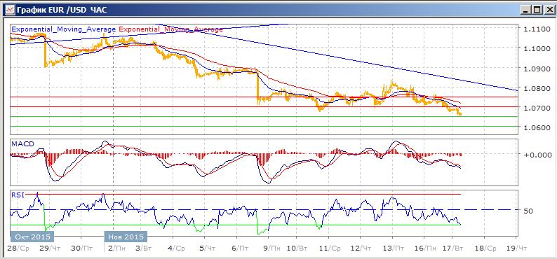Click the RSI 50 level label

pos(528,211)
